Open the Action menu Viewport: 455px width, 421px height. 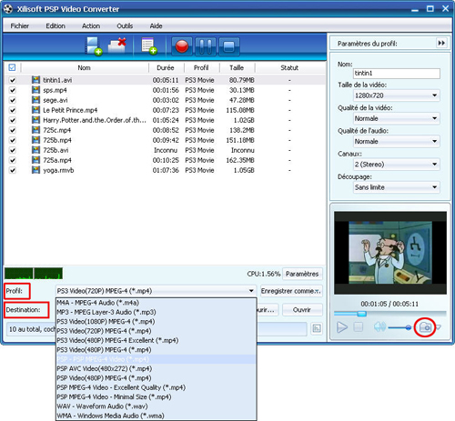(91, 25)
